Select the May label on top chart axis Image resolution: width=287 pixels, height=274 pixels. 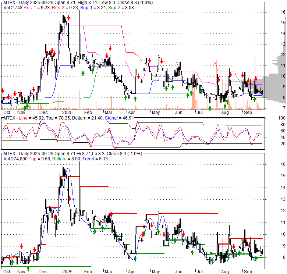[x=156, y=112]
